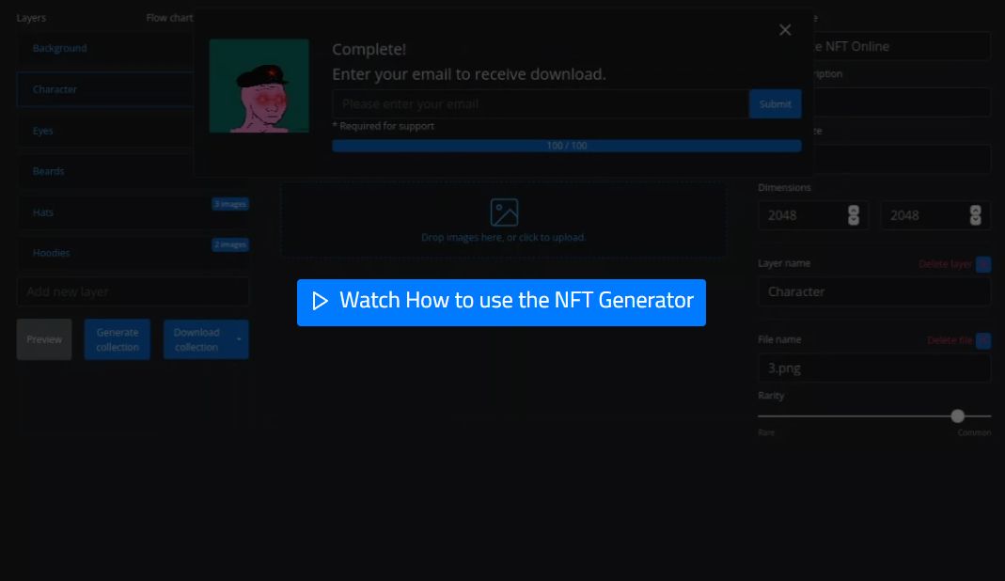Click the Submit button for email
Screen dimensions: 1005x581
pyautogui.click(x=775, y=103)
